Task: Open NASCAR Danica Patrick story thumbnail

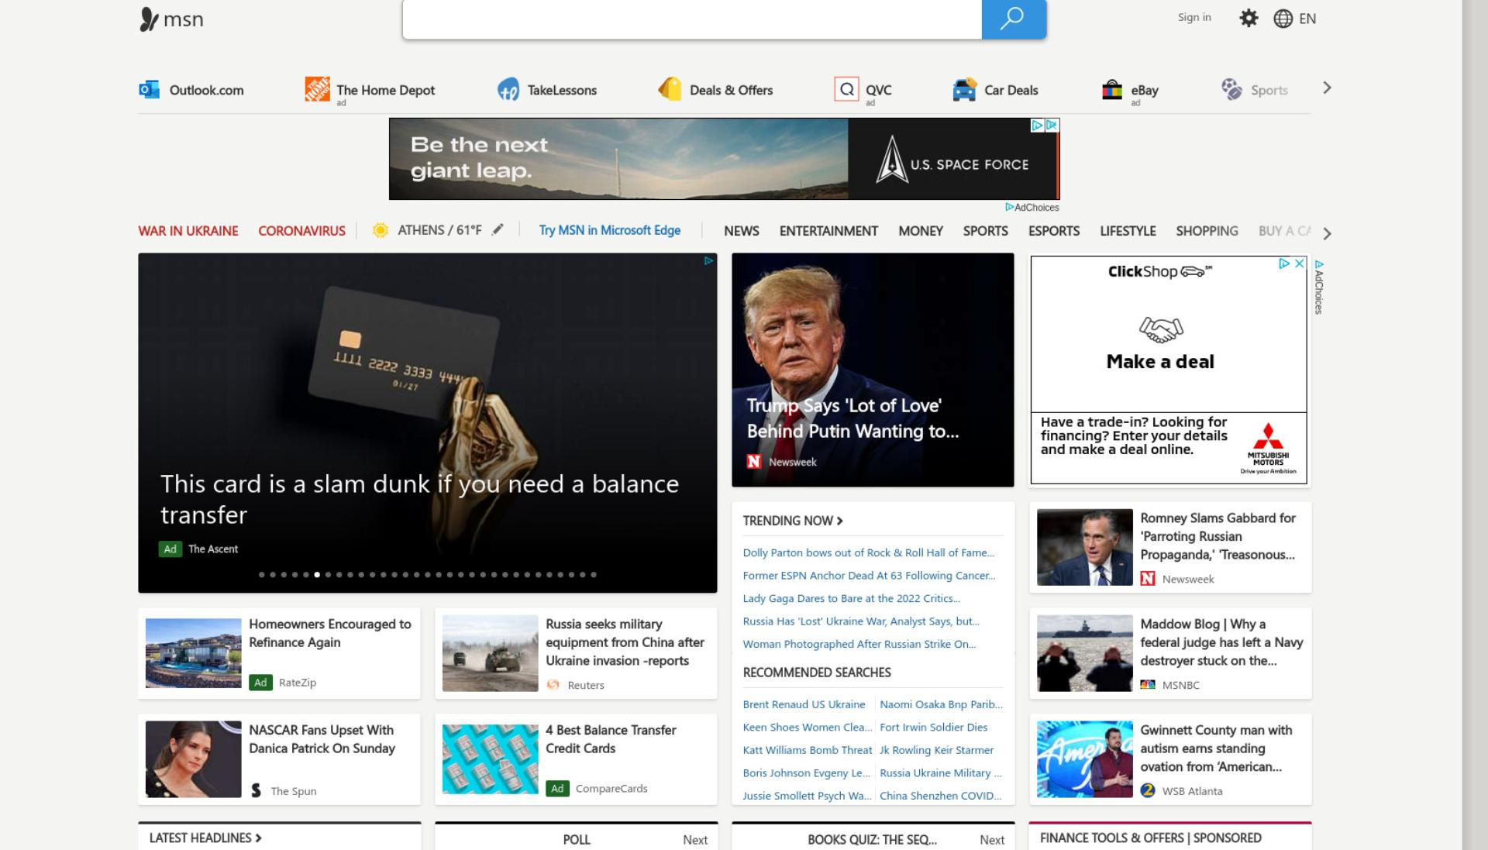Action: pyautogui.click(x=193, y=759)
